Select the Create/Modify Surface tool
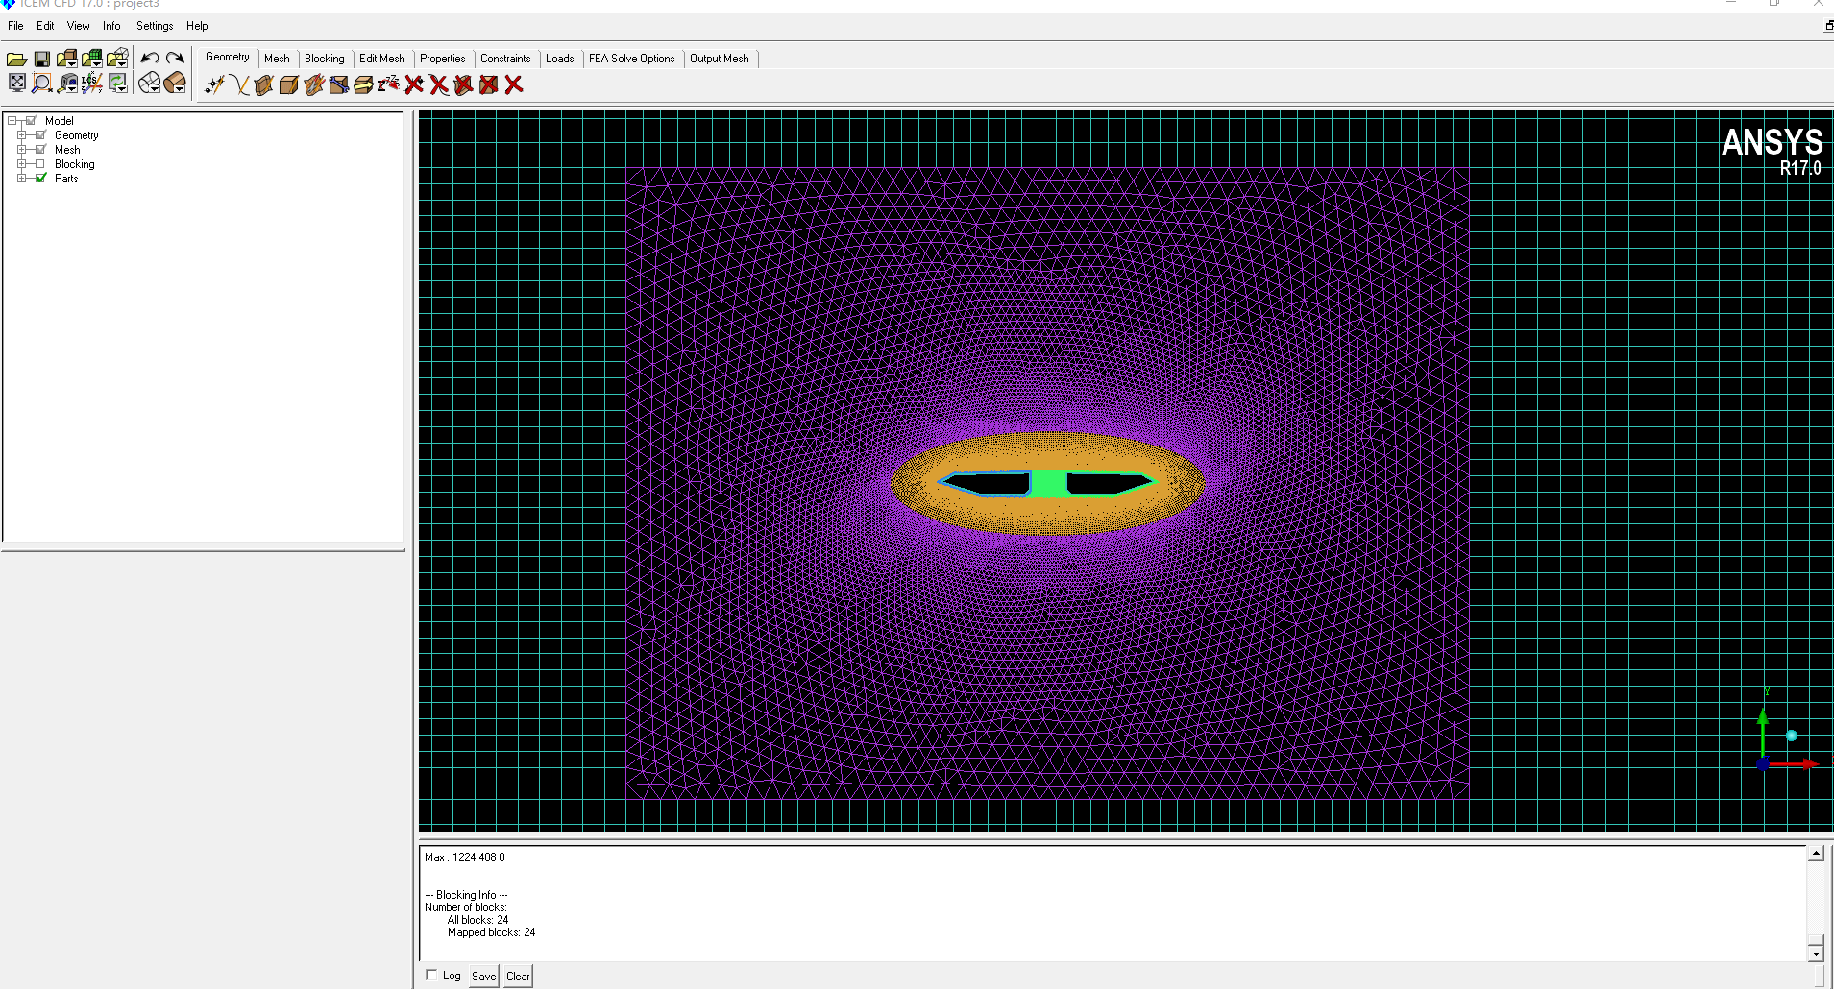Screen dimensions: 1834x989 point(264,85)
